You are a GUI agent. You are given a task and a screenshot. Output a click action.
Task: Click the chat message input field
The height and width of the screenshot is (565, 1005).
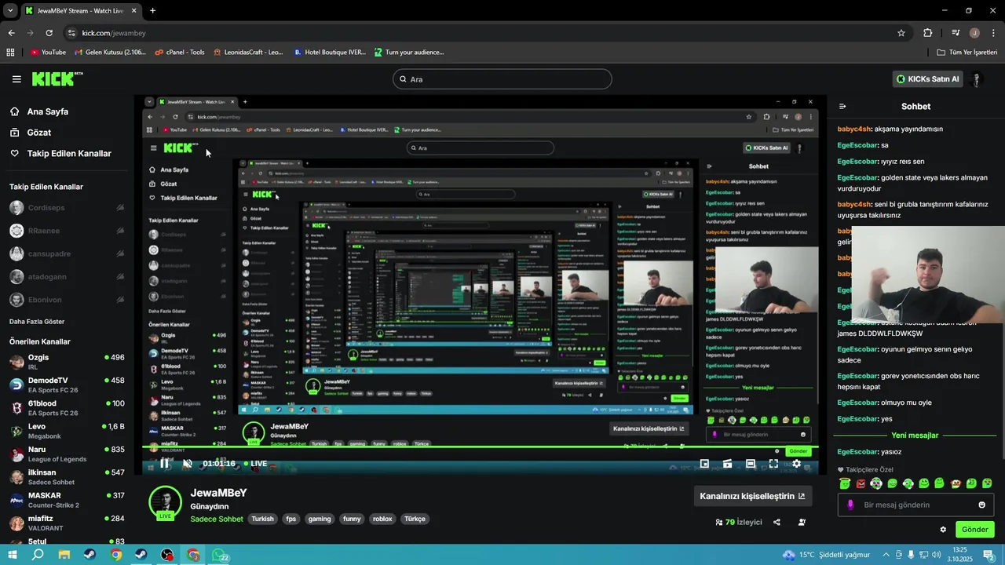(916, 505)
